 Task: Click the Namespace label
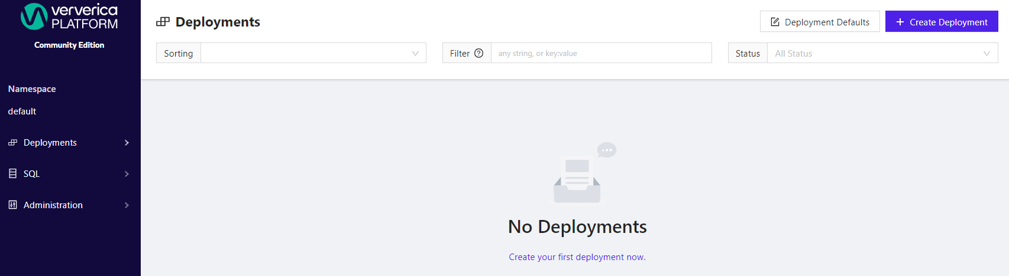pyautogui.click(x=32, y=89)
